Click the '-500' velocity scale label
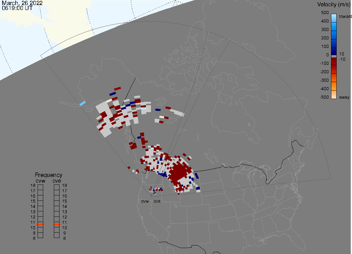 click(x=324, y=97)
